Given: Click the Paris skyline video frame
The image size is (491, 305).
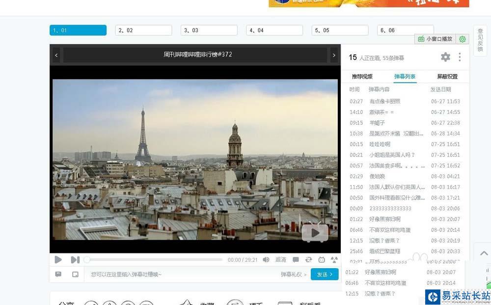Looking at the screenshot, I should tap(195, 160).
